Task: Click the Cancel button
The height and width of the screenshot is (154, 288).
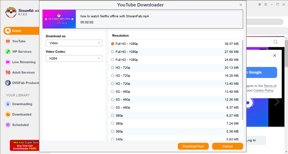Action: click(228, 146)
